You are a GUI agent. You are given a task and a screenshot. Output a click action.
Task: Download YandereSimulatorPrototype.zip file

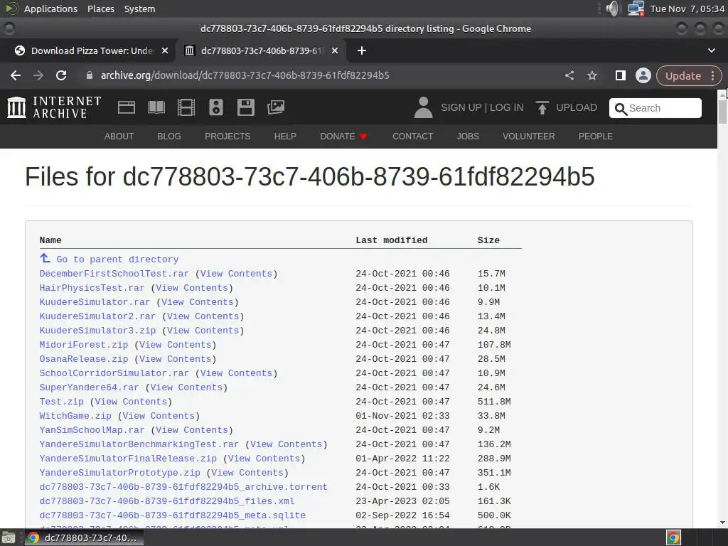tap(119, 473)
